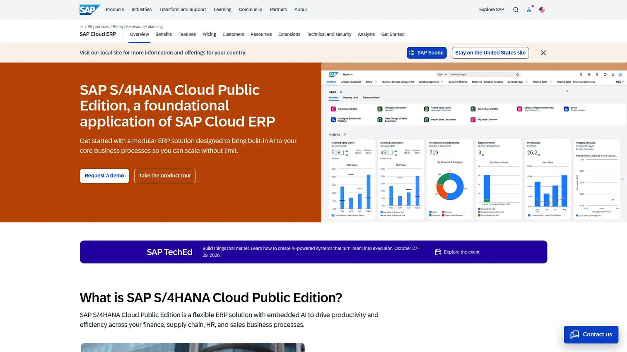Viewport: 627px width, 352px height.
Task: Select the Extensions tab
Action: pyautogui.click(x=289, y=34)
